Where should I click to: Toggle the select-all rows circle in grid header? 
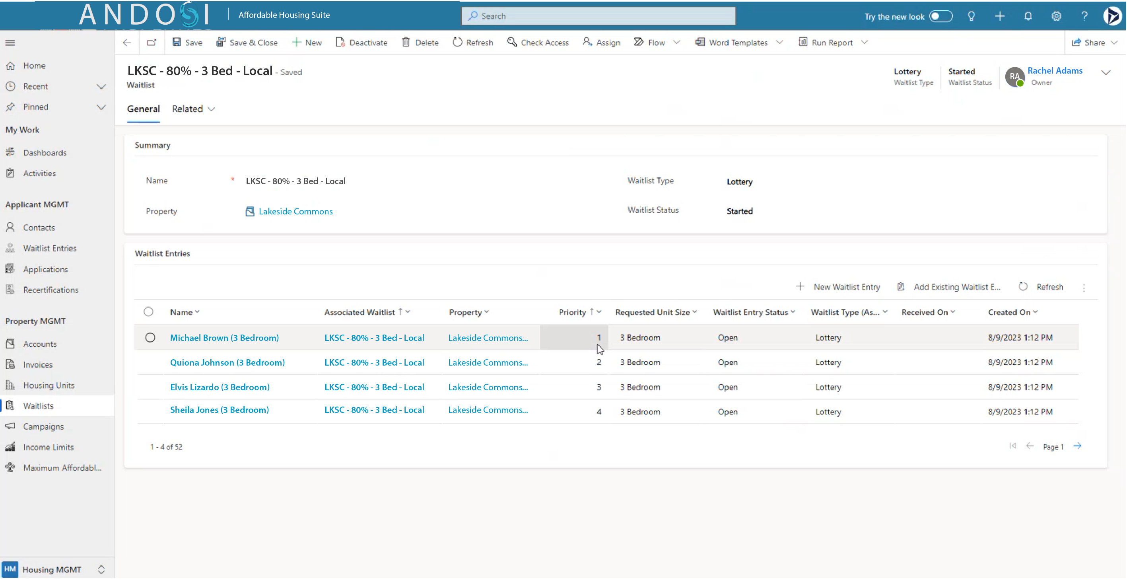148,312
